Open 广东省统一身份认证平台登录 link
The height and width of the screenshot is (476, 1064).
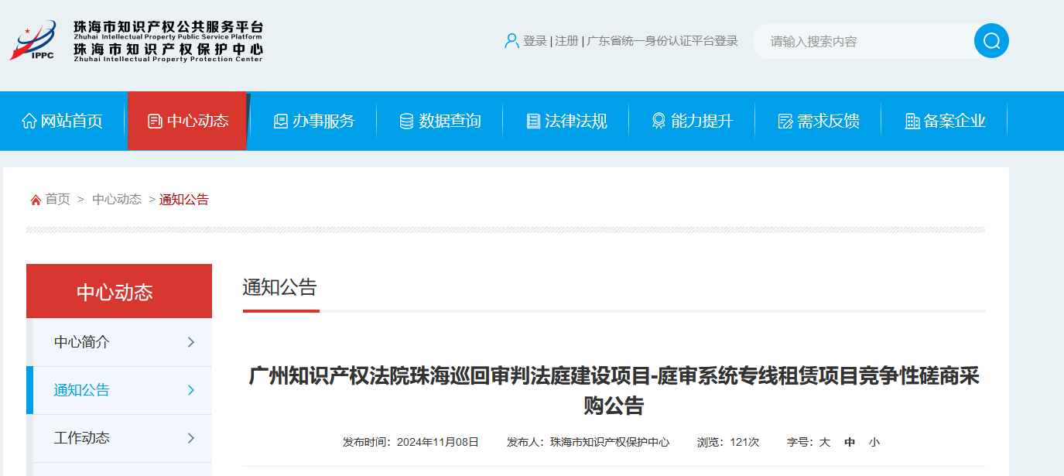tap(662, 41)
